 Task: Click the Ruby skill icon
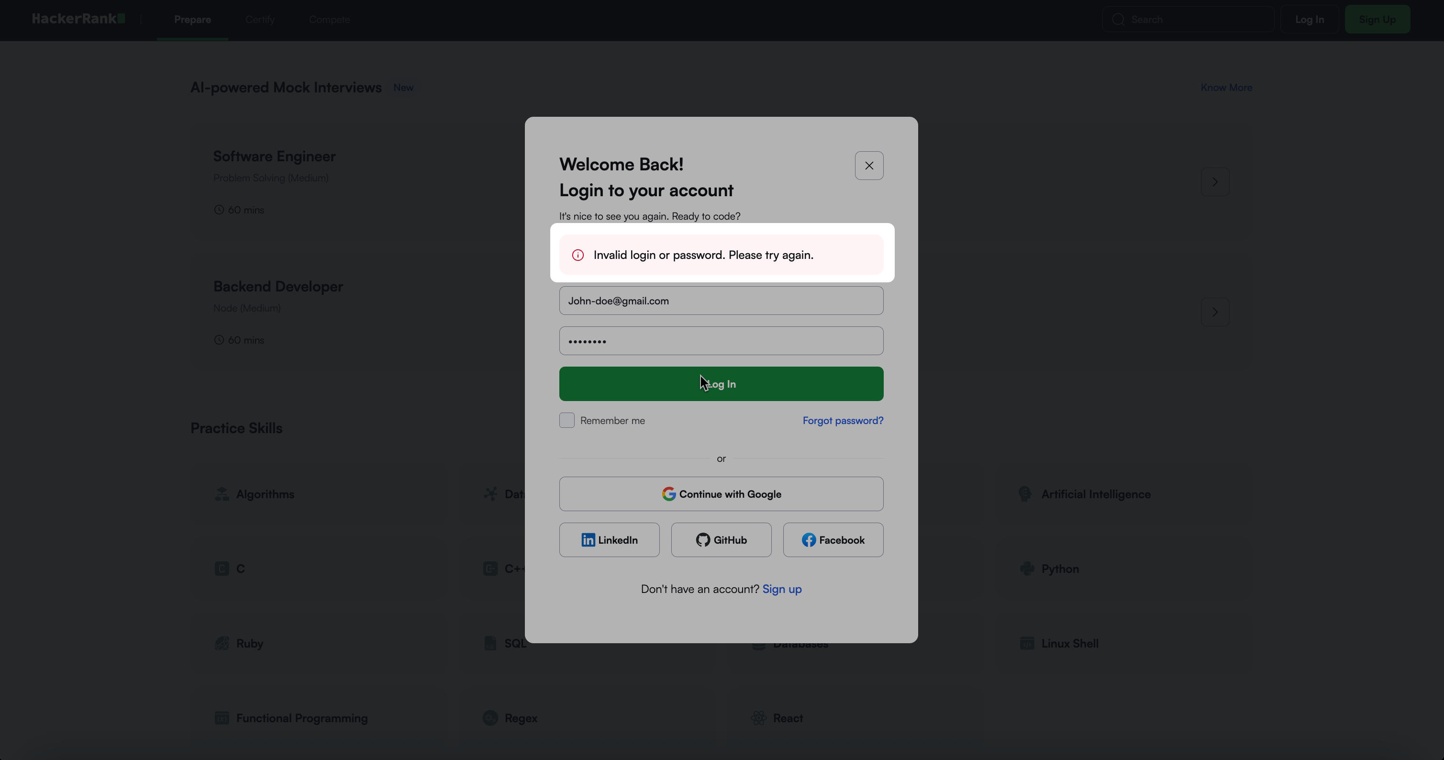(222, 643)
